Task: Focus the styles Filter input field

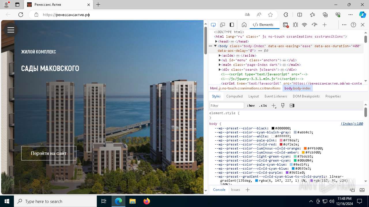Action: [x=227, y=106]
